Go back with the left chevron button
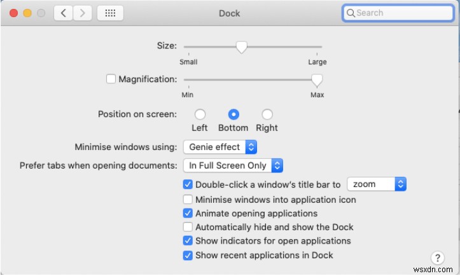Viewport: 460px width, 276px height. tap(63, 13)
